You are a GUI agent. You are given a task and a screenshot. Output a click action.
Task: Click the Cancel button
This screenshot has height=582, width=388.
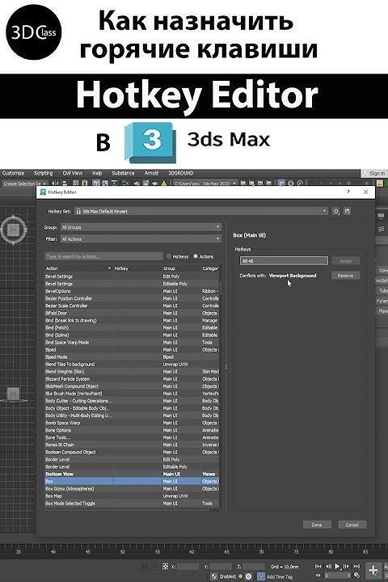352,525
